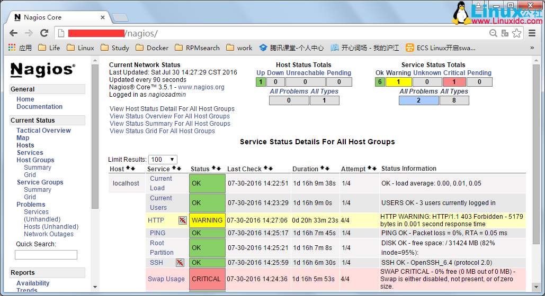Open Tactical Overview in the sidebar
The height and width of the screenshot is (296, 545).
pos(43,131)
